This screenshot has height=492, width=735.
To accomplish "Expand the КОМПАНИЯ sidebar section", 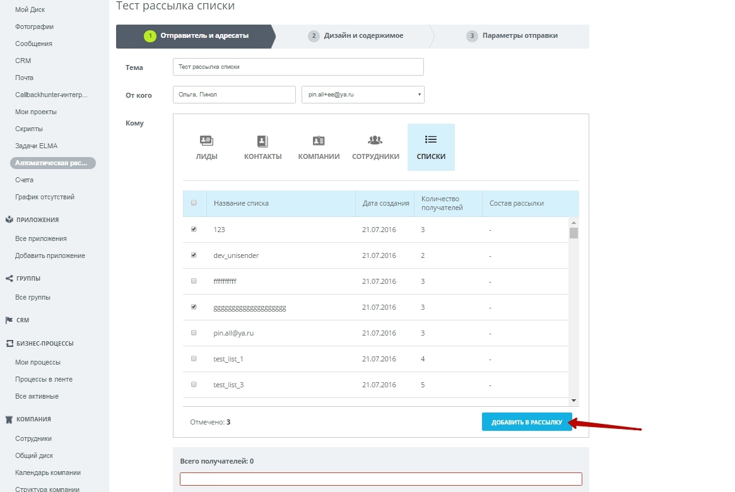I will click(x=34, y=419).
